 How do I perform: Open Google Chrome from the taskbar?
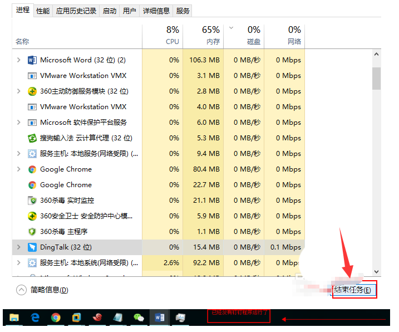(56, 318)
